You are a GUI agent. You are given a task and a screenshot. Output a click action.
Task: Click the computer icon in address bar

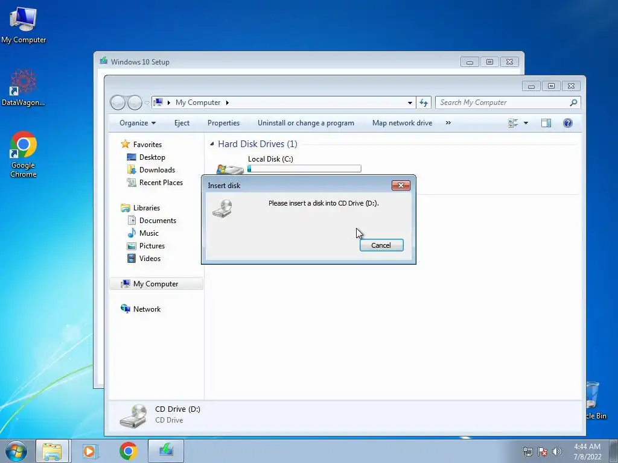click(158, 102)
